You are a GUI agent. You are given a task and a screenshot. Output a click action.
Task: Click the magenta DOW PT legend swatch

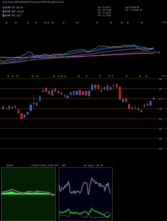pos(4,15)
